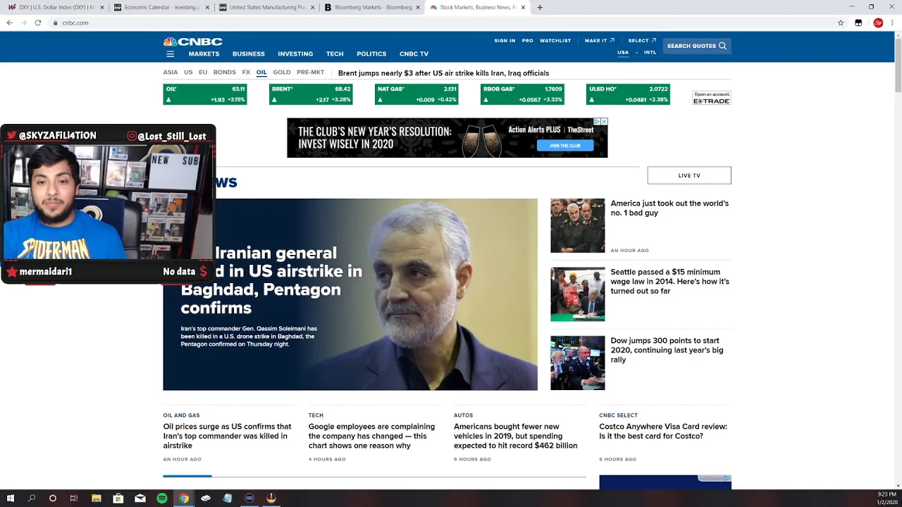The image size is (902, 507).
Task: Click the site lock icon in address bar
Action: click(56, 23)
